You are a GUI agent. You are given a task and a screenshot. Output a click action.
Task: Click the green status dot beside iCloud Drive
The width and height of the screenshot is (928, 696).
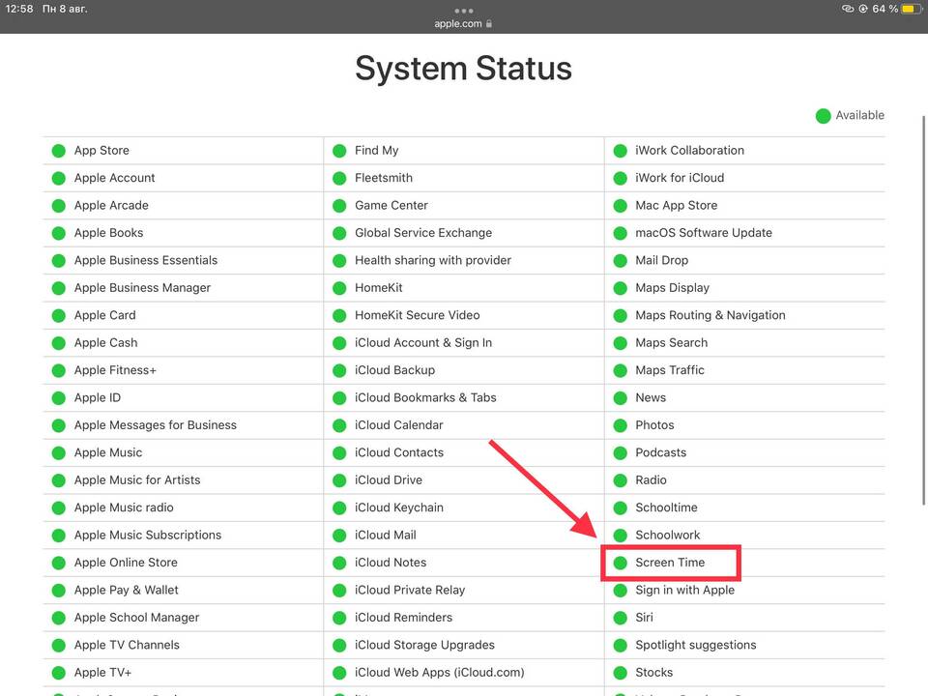[x=339, y=480]
